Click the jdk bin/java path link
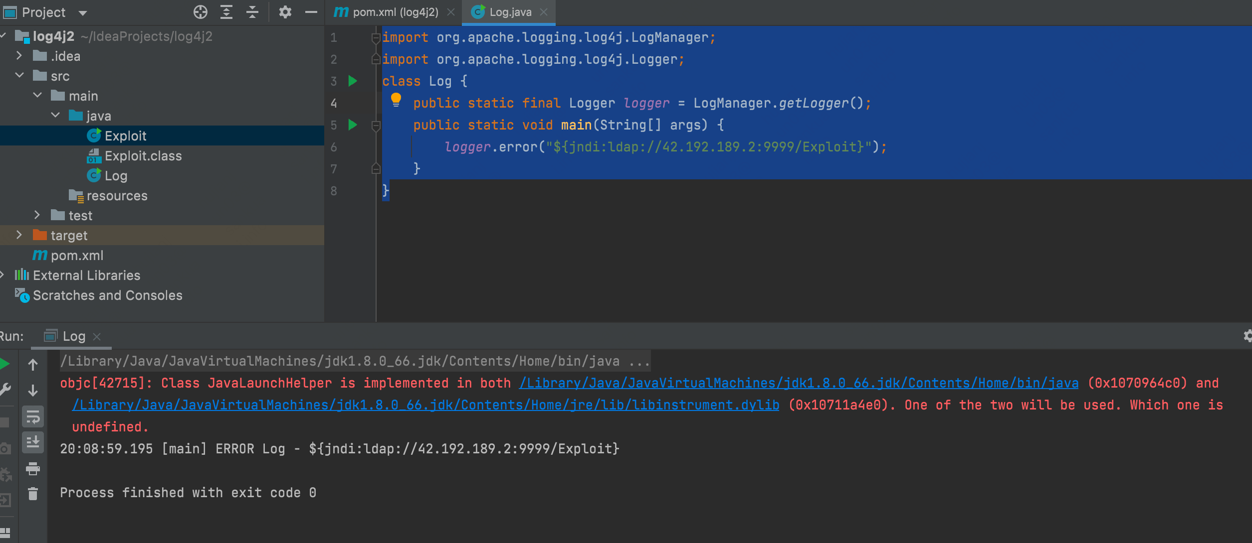This screenshot has width=1252, height=543. point(798,383)
